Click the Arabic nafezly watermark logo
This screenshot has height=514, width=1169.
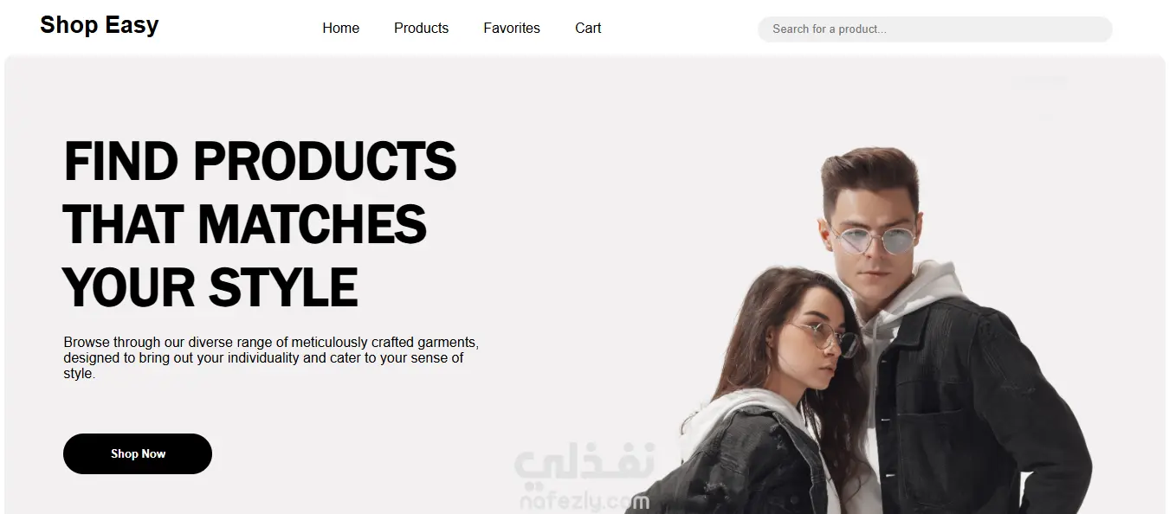tap(585, 464)
